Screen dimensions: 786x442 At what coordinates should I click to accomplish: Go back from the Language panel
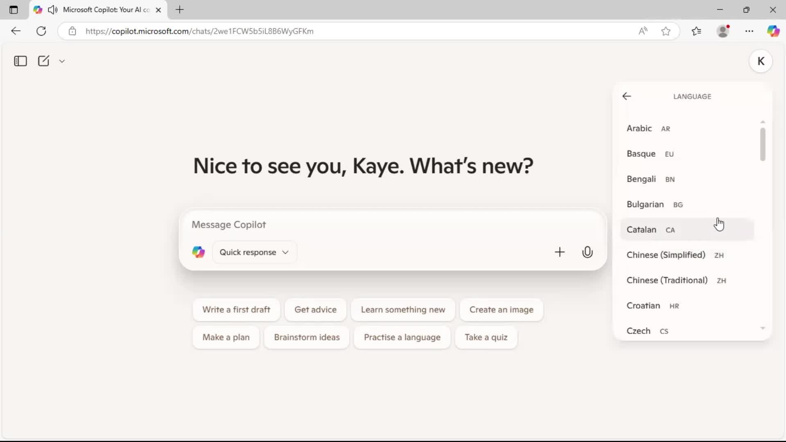click(x=627, y=96)
